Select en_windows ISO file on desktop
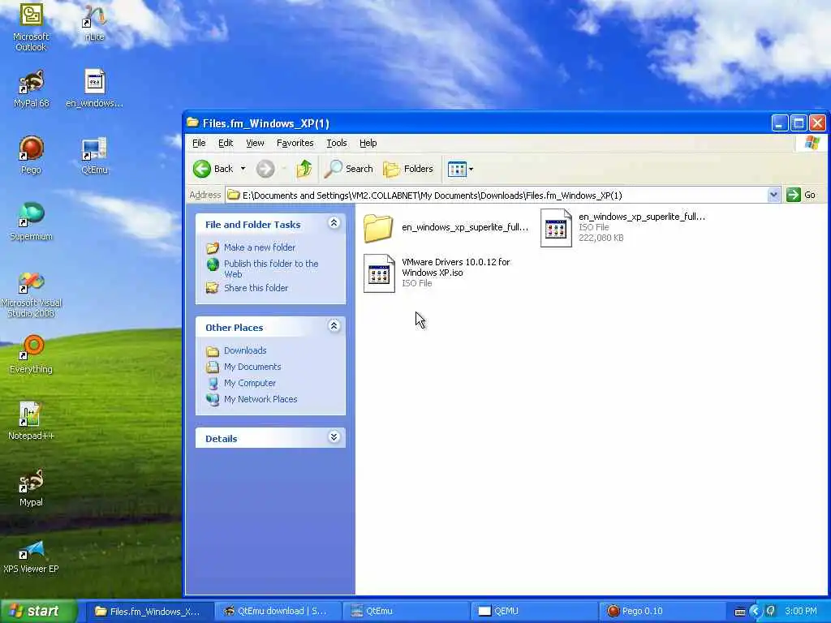Viewport: 831px width, 623px height. tap(95, 89)
